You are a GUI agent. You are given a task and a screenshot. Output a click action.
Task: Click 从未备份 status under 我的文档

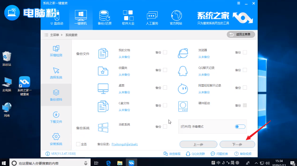[124, 57]
